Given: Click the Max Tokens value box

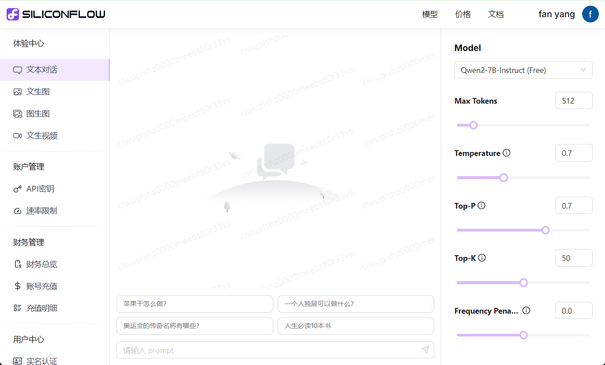Looking at the screenshot, I should pyautogui.click(x=573, y=101).
